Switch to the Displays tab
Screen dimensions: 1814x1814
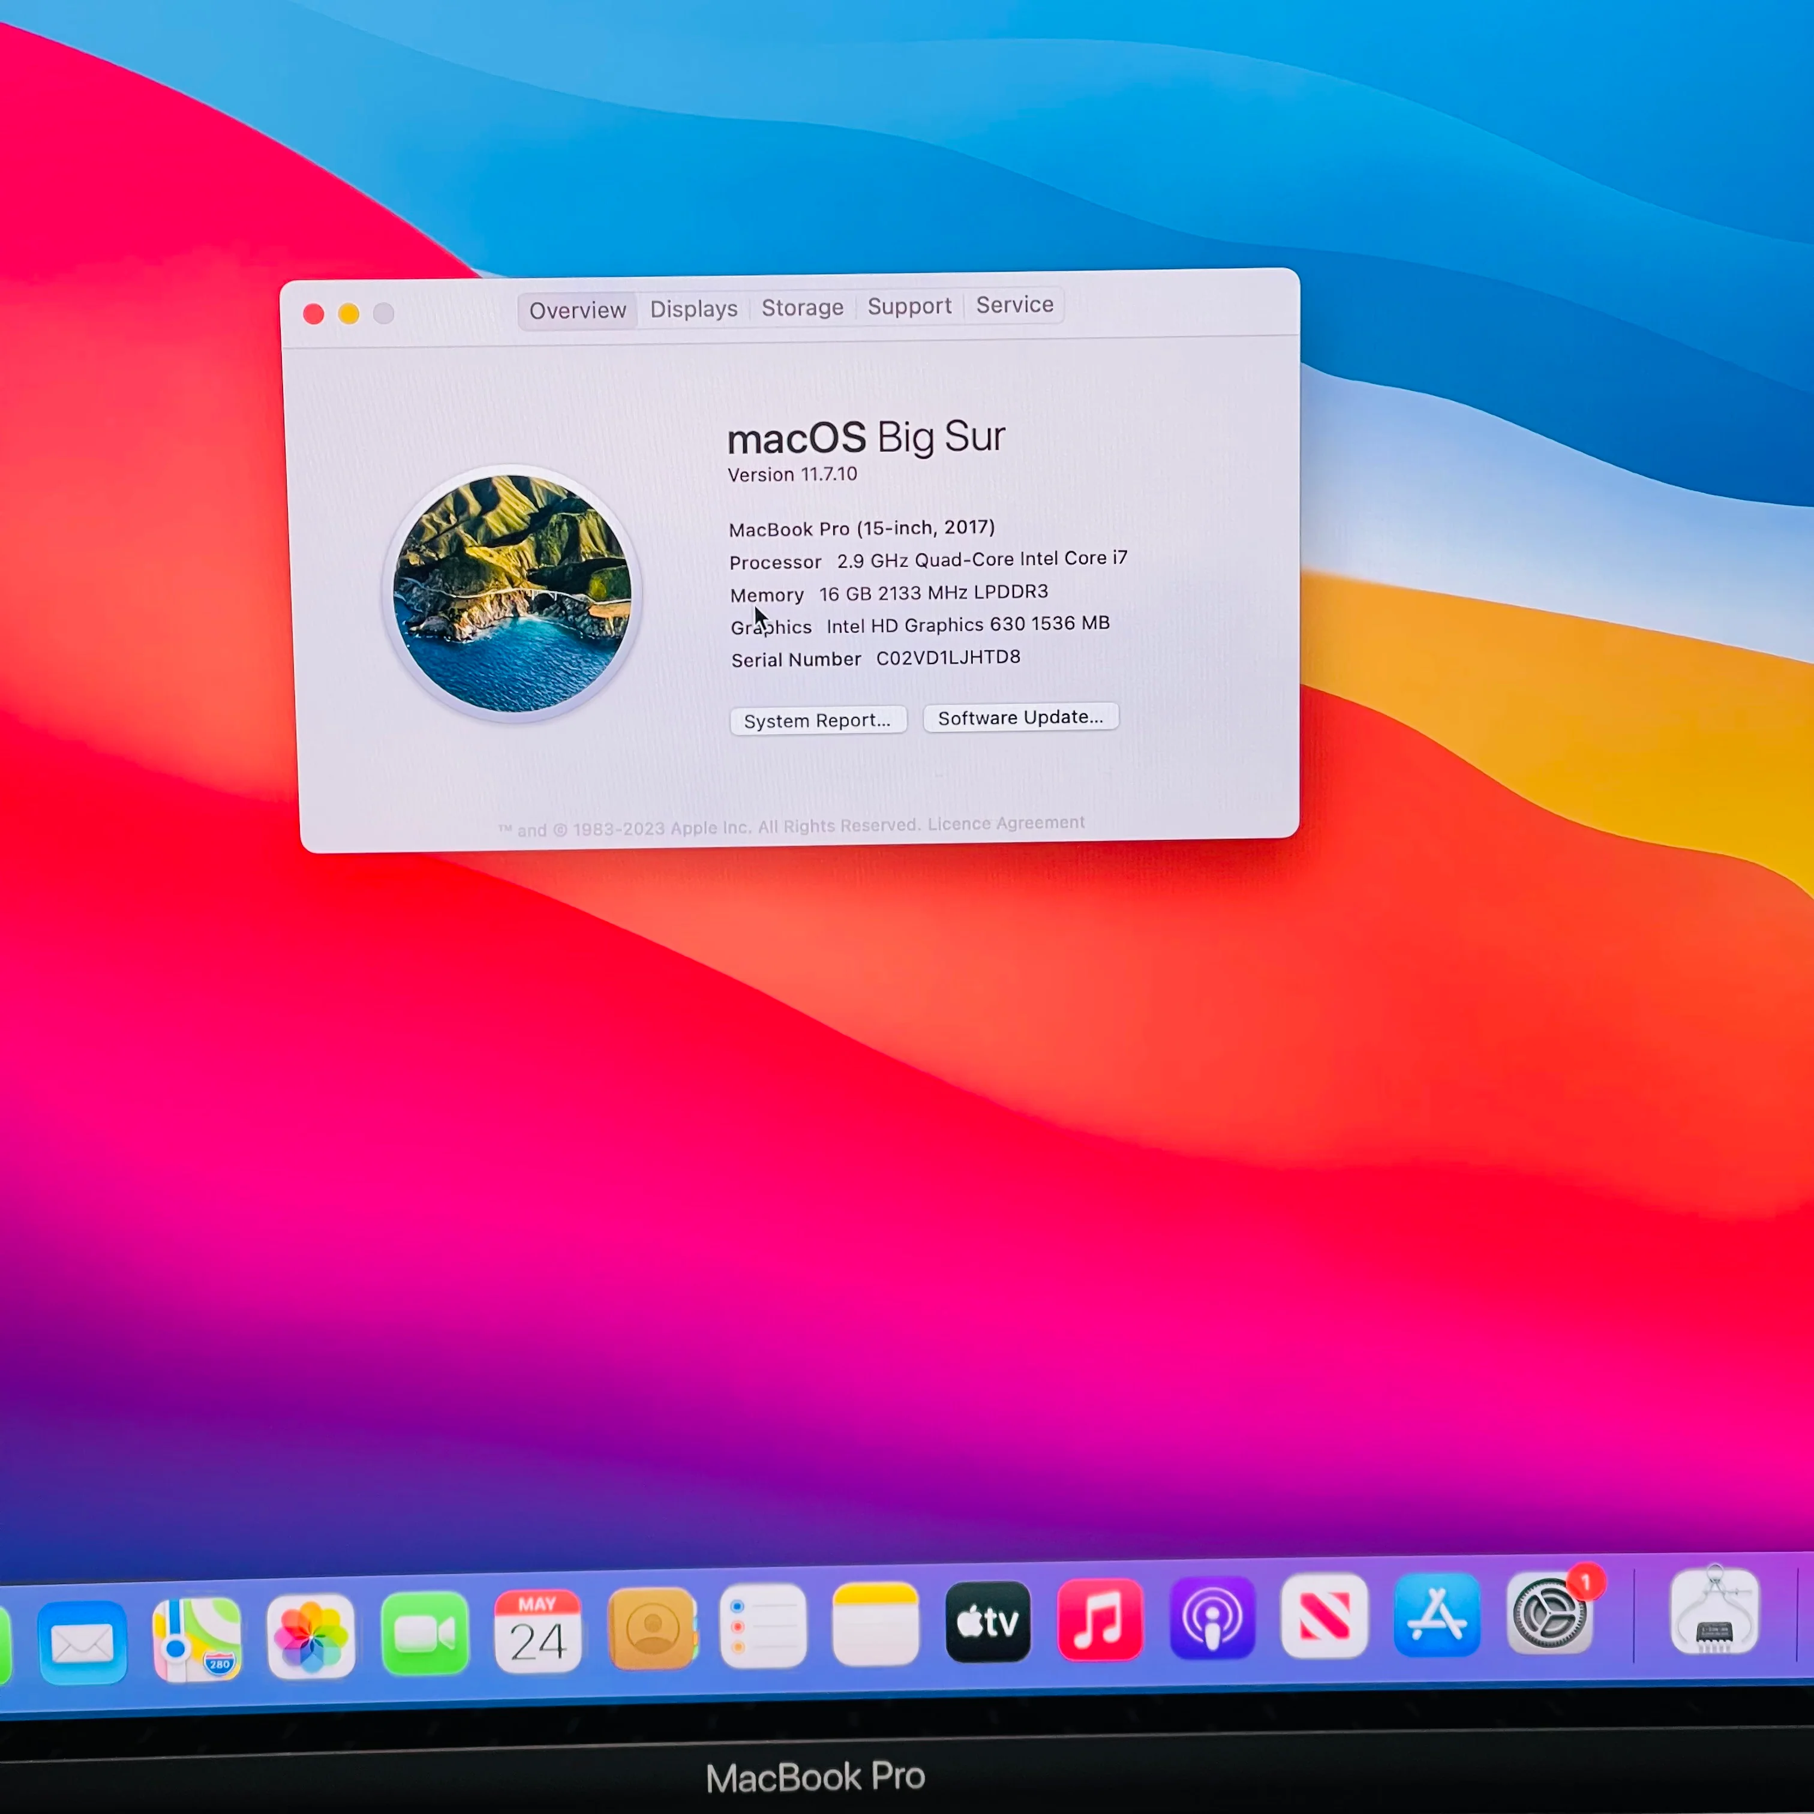coord(694,309)
